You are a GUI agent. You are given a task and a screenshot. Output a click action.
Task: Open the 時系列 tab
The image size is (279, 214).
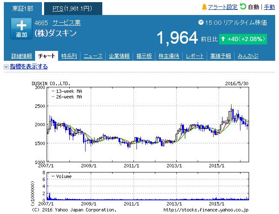(69, 56)
